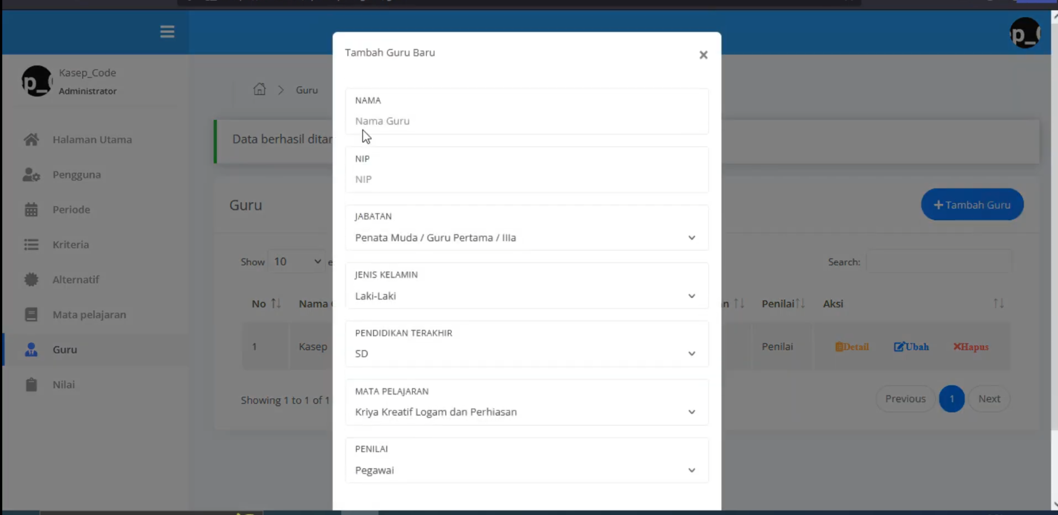
Task: Click the Mata pelajaran book icon
Action: pos(31,314)
